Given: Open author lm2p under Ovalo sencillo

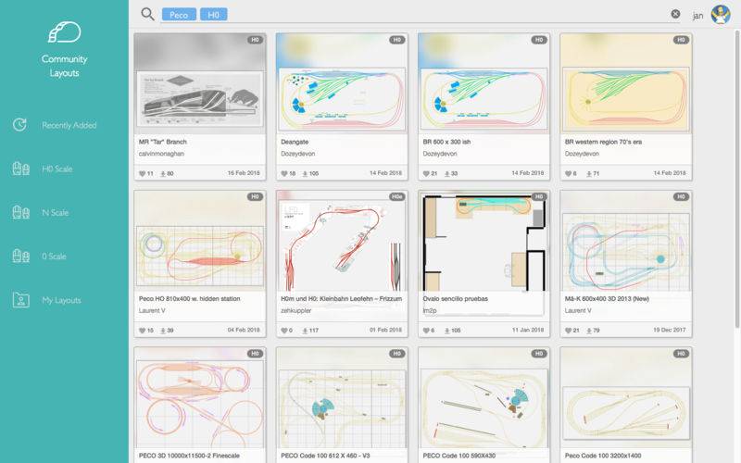Looking at the screenshot, I should 430,310.
